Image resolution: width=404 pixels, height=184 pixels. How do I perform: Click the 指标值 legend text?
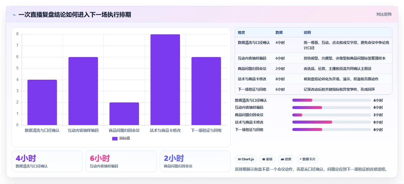(x=124, y=138)
